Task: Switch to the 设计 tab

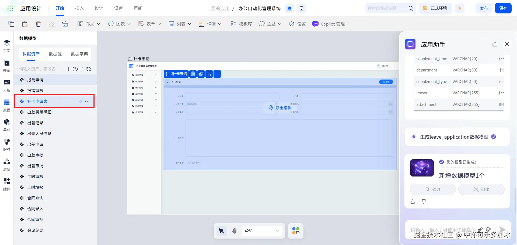Action: point(99,8)
